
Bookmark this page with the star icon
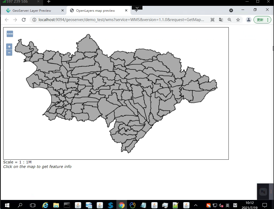pyautogui.click(x=238, y=20)
